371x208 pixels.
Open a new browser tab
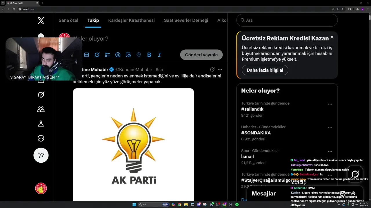(42, 3)
